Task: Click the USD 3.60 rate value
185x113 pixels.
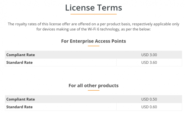Action: [x=149, y=63]
